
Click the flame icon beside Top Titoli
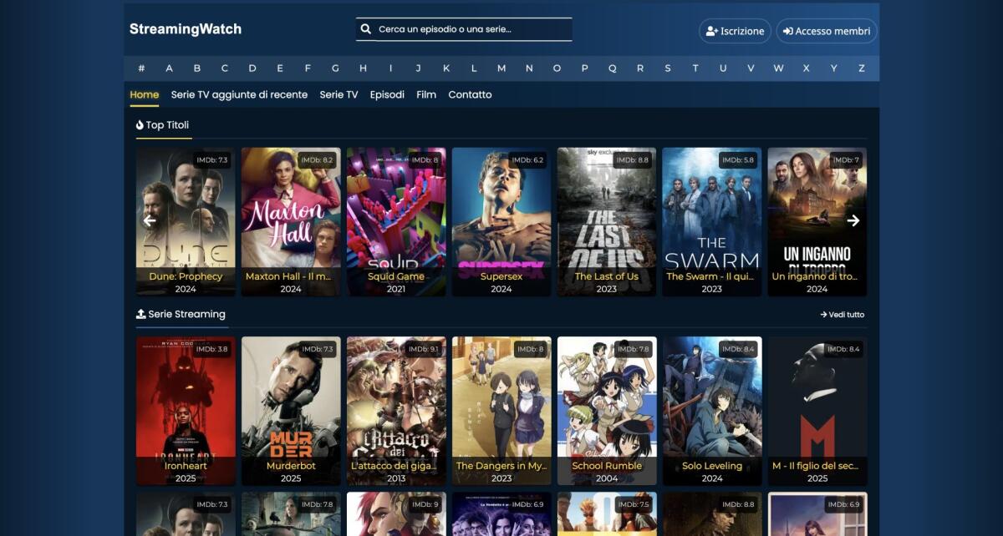(139, 124)
